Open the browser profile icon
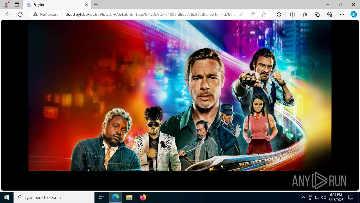The image size is (360, 203). tap(6, 5)
